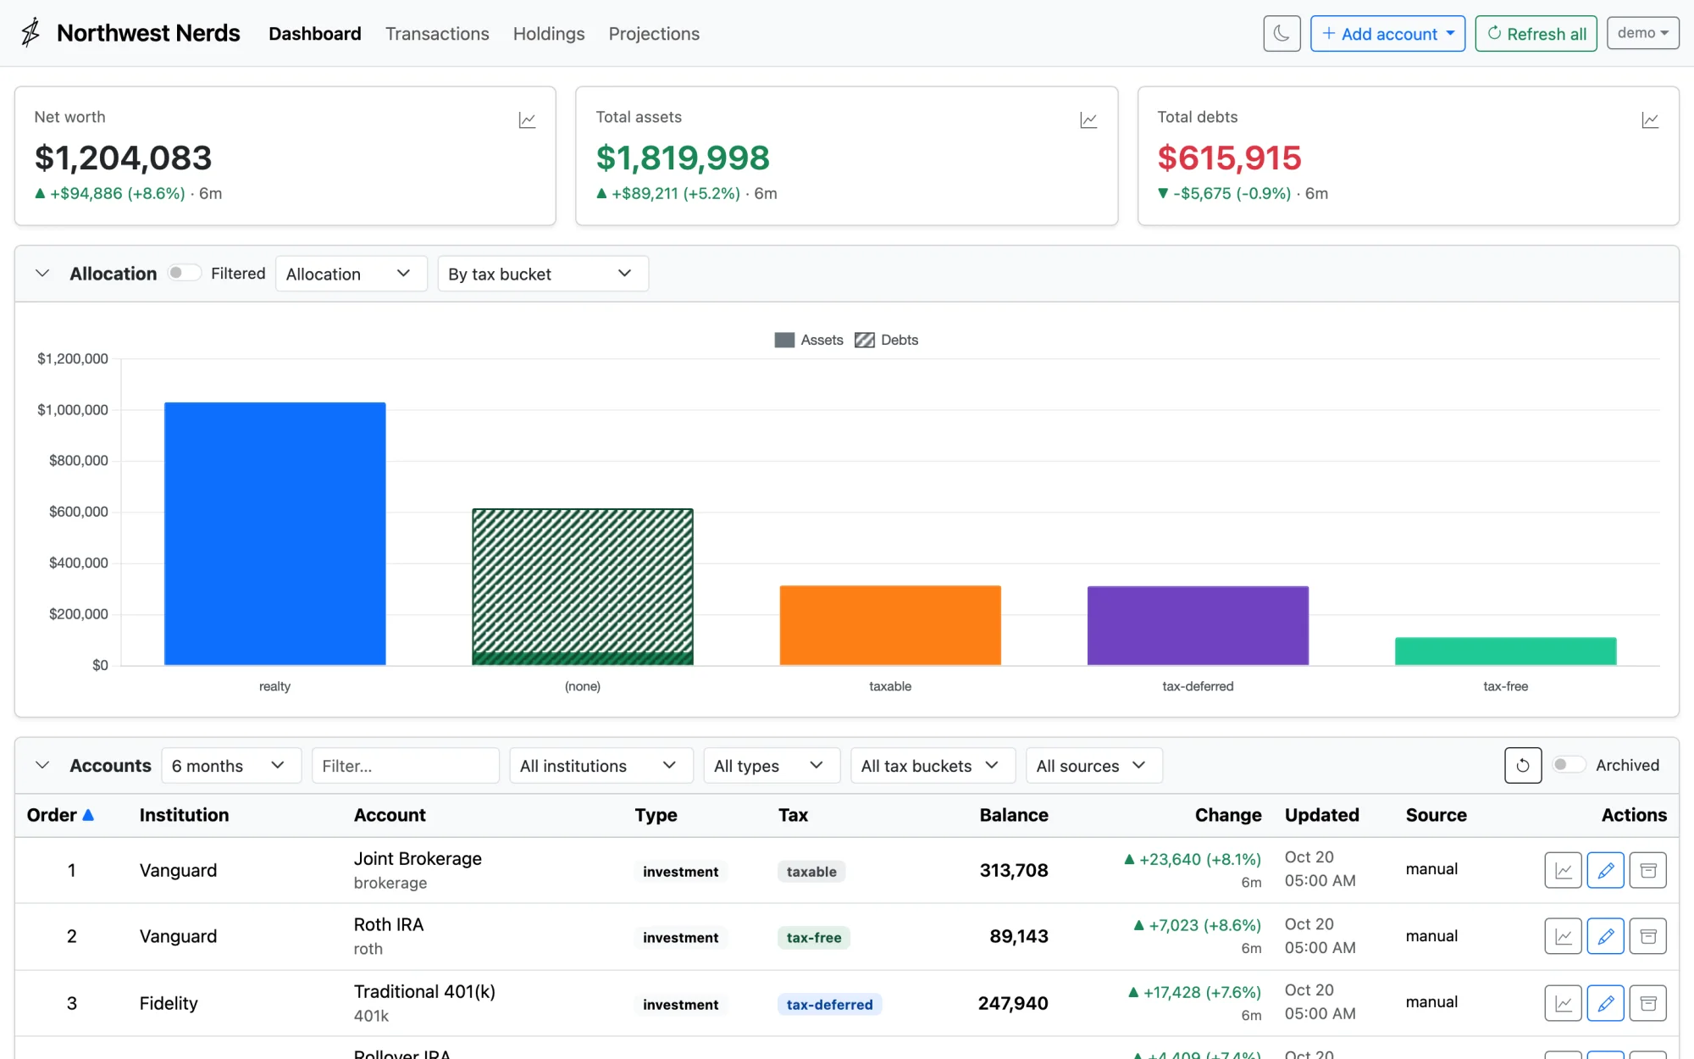This screenshot has width=1694, height=1059.
Task: Archive the Traditional 401(k) account
Action: [1647, 1003]
